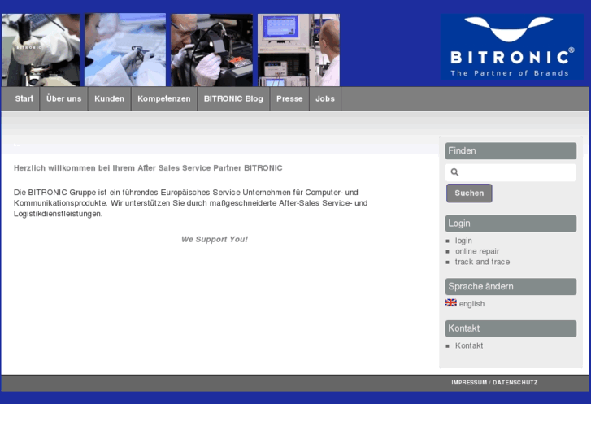
Task: Switch language to english
Action: [471, 303]
